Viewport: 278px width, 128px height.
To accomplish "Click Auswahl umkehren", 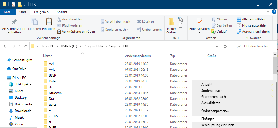I will click(x=253, y=32).
